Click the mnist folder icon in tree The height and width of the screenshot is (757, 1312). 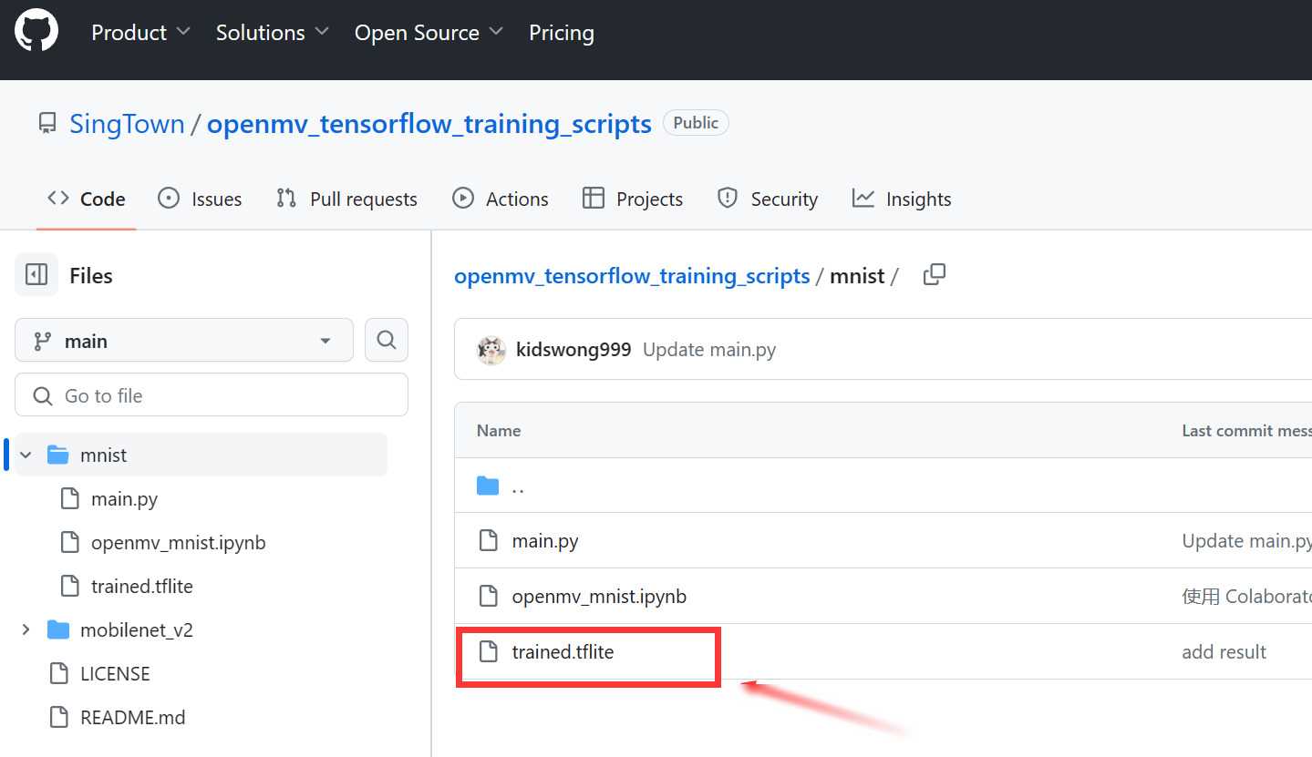58,455
